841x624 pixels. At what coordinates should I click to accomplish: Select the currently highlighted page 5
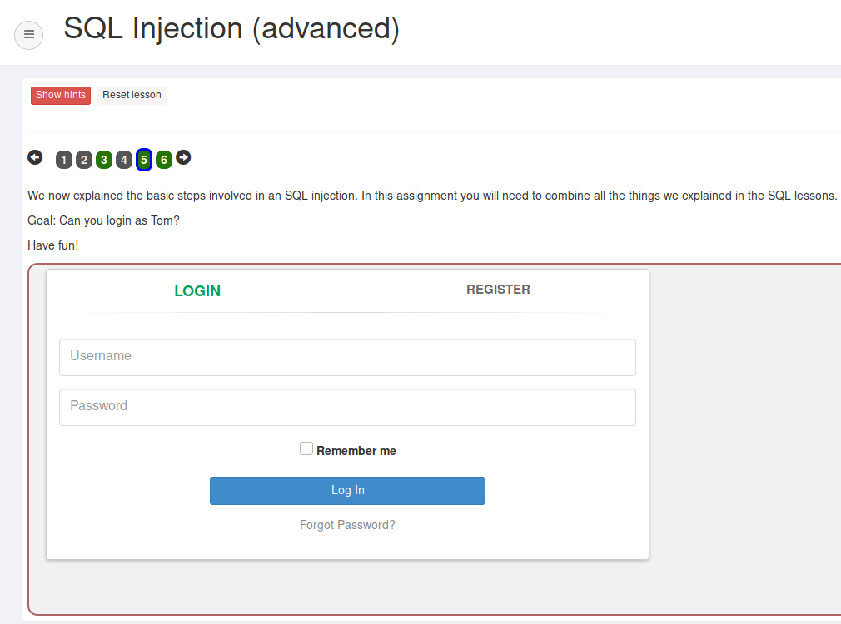click(144, 159)
